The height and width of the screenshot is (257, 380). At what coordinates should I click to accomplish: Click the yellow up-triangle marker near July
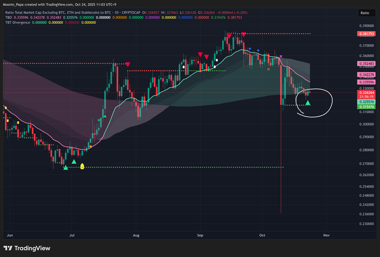pyautogui.click(x=82, y=167)
